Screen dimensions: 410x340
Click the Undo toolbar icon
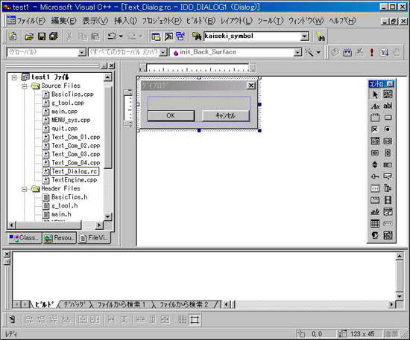click(112, 36)
